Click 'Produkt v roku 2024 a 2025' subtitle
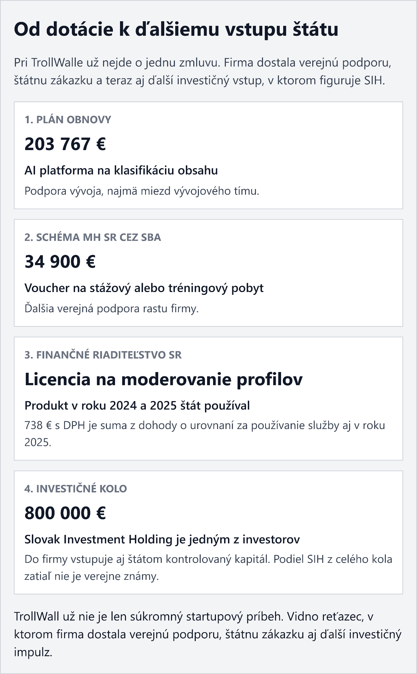 pyautogui.click(x=137, y=406)
